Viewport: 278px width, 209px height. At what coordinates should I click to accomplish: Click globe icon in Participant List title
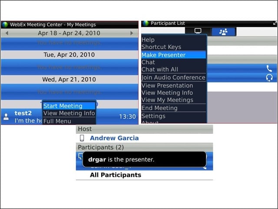(146, 23)
